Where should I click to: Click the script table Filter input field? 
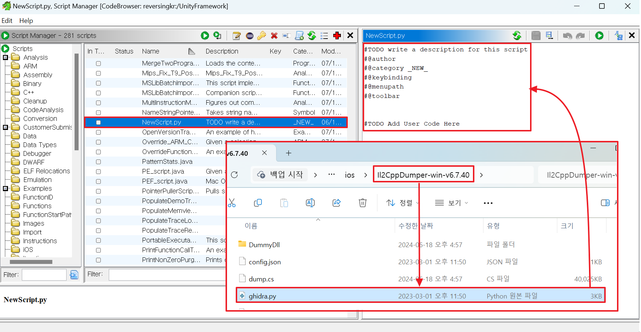(x=167, y=275)
